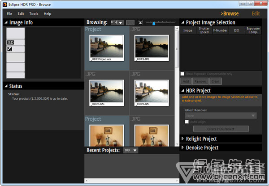
Task: Click the Clear button
Action: pos(215,81)
